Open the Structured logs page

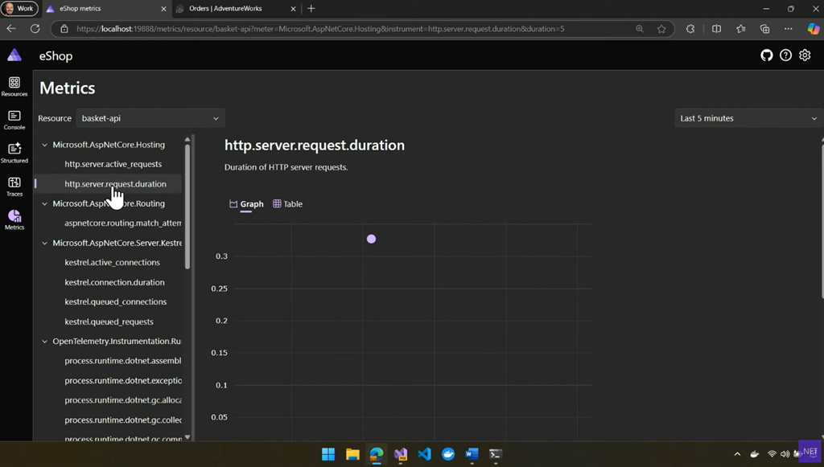tap(14, 154)
